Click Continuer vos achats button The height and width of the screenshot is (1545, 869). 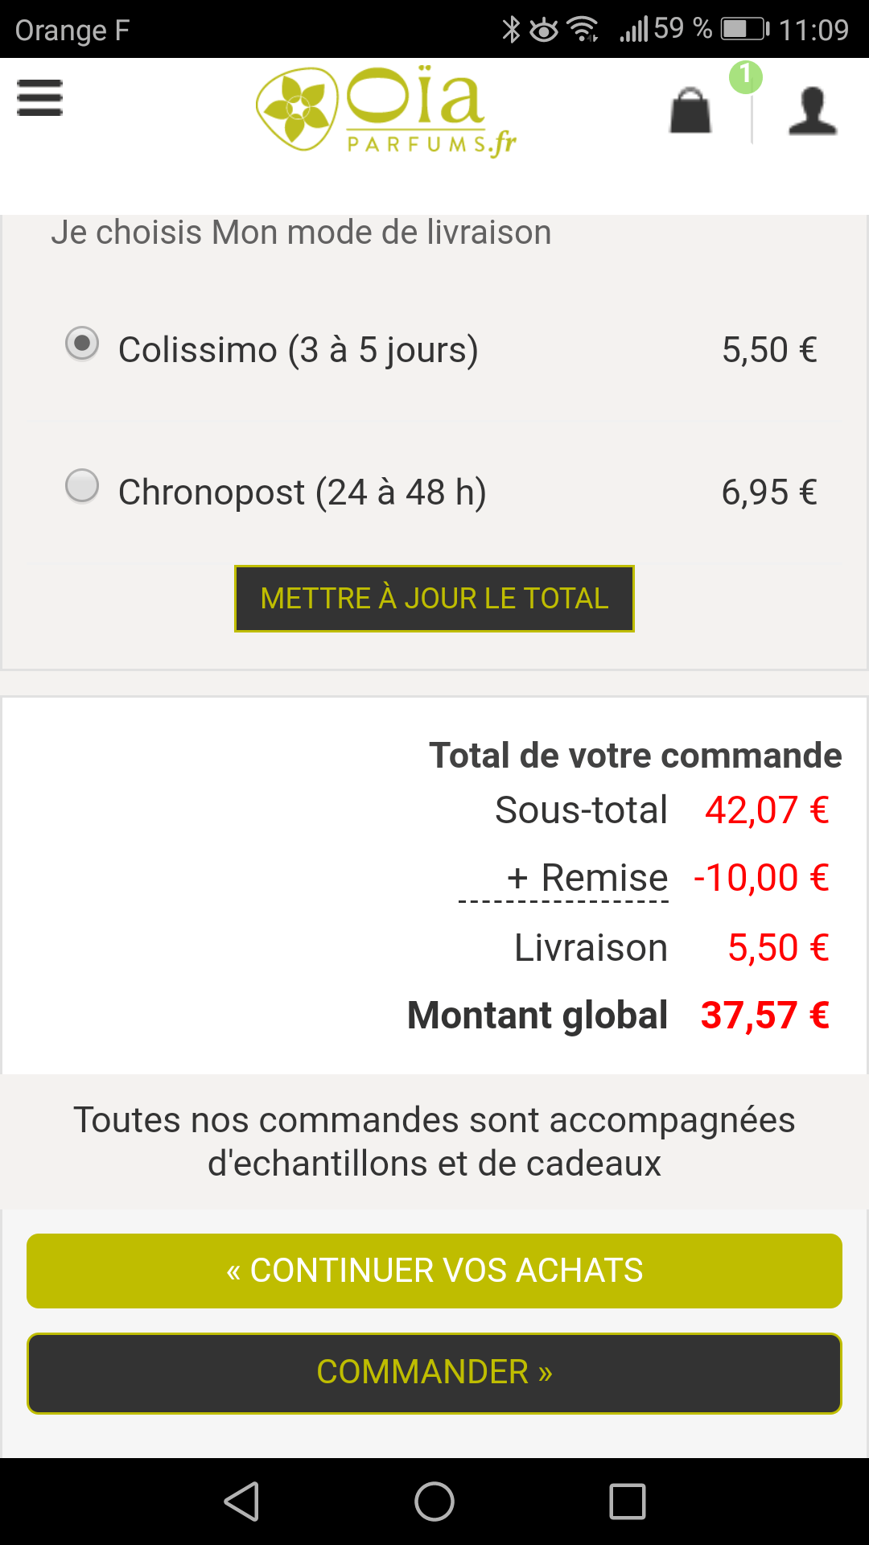coord(434,1271)
